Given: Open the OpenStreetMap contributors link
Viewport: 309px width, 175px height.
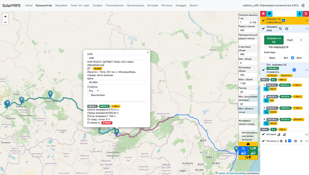Looking at the screenshot, I should coord(238,173).
